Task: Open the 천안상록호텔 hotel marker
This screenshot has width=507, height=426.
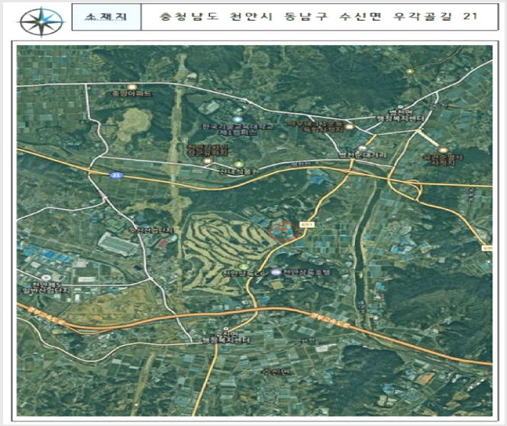Action: (x=276, y=272)
